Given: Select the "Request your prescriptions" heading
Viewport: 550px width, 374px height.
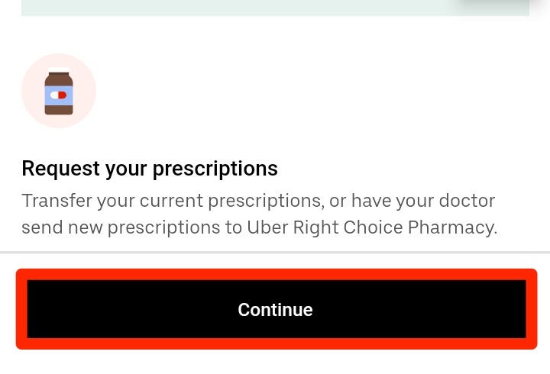Looking at the screenshot, I should tap(150, 169).
